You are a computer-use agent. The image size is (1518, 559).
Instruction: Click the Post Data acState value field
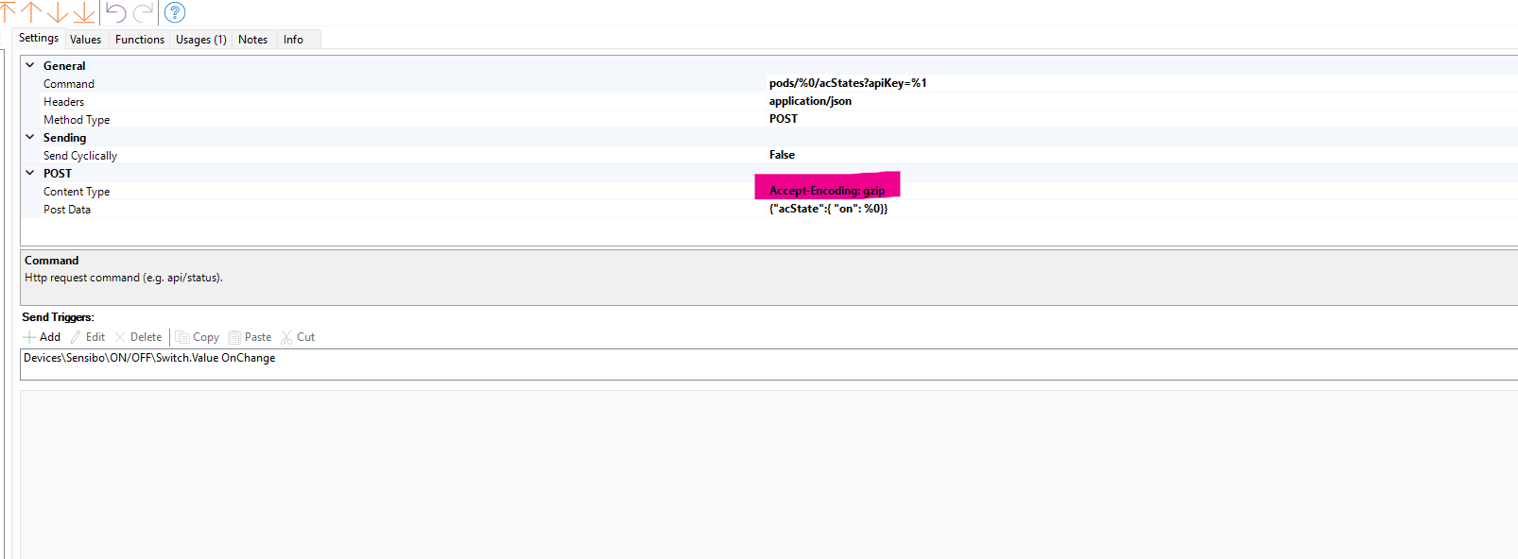coord(828,209)
